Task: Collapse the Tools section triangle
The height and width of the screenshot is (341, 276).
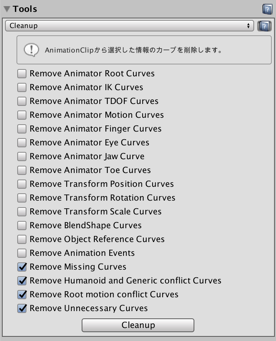Action: point(7,9)
